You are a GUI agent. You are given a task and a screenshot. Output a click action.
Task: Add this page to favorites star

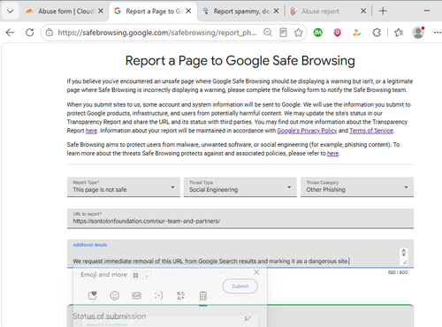click(299, 33)
